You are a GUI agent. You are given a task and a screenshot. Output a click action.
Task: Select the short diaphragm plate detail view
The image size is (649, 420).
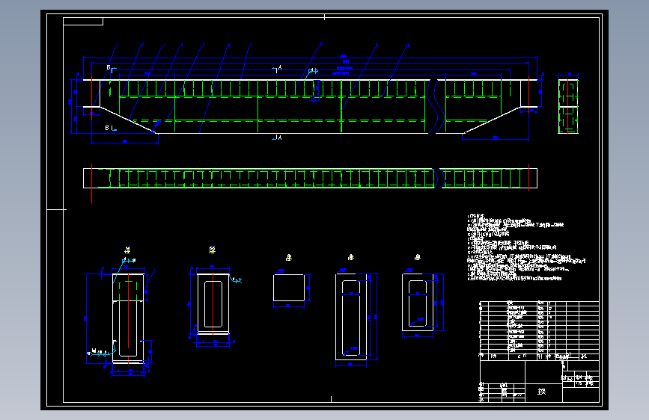point(418,302)
